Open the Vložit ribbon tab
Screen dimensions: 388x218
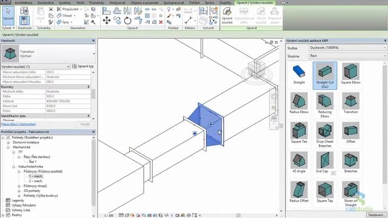(x=80, y=2)
